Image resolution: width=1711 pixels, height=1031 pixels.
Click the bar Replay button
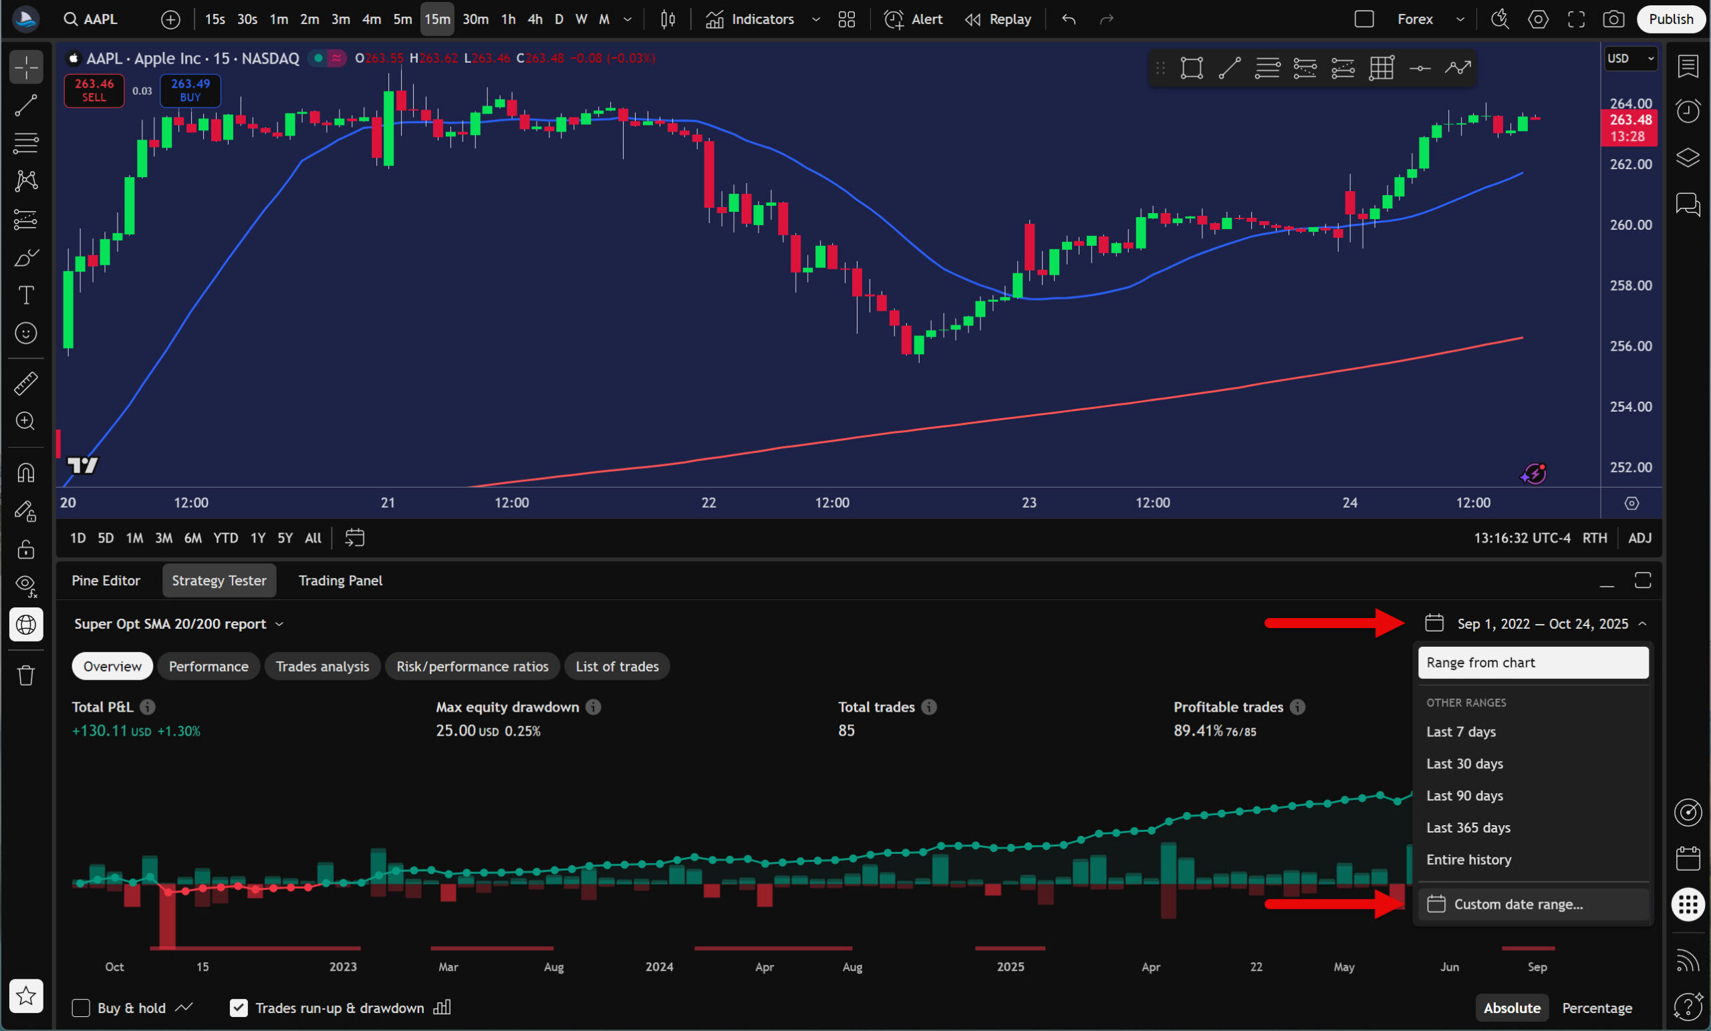coord(998,19)
